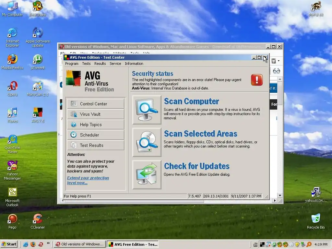Select the ManyCam 2.1 desktop icon
Screen dimensions: 332x249
click(x=38, y=89)
